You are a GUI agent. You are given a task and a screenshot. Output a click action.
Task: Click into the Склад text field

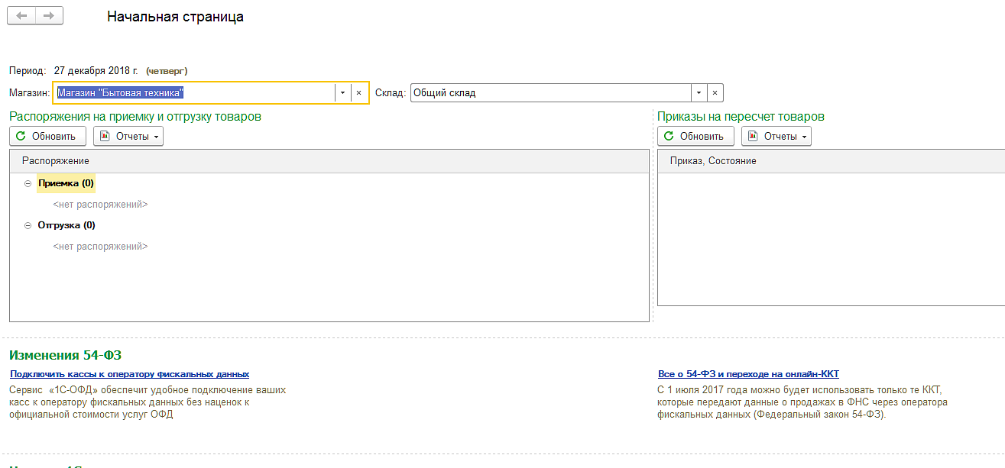[x=550, y=93]
